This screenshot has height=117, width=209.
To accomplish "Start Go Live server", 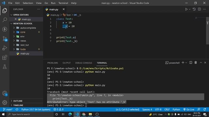I will [x=189, y=110].
